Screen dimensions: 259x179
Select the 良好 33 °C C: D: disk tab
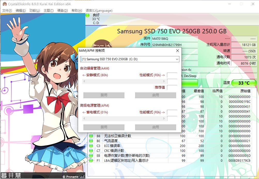[x=96, y=19]
